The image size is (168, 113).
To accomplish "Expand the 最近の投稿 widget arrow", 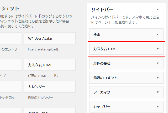I will (158, 63).
